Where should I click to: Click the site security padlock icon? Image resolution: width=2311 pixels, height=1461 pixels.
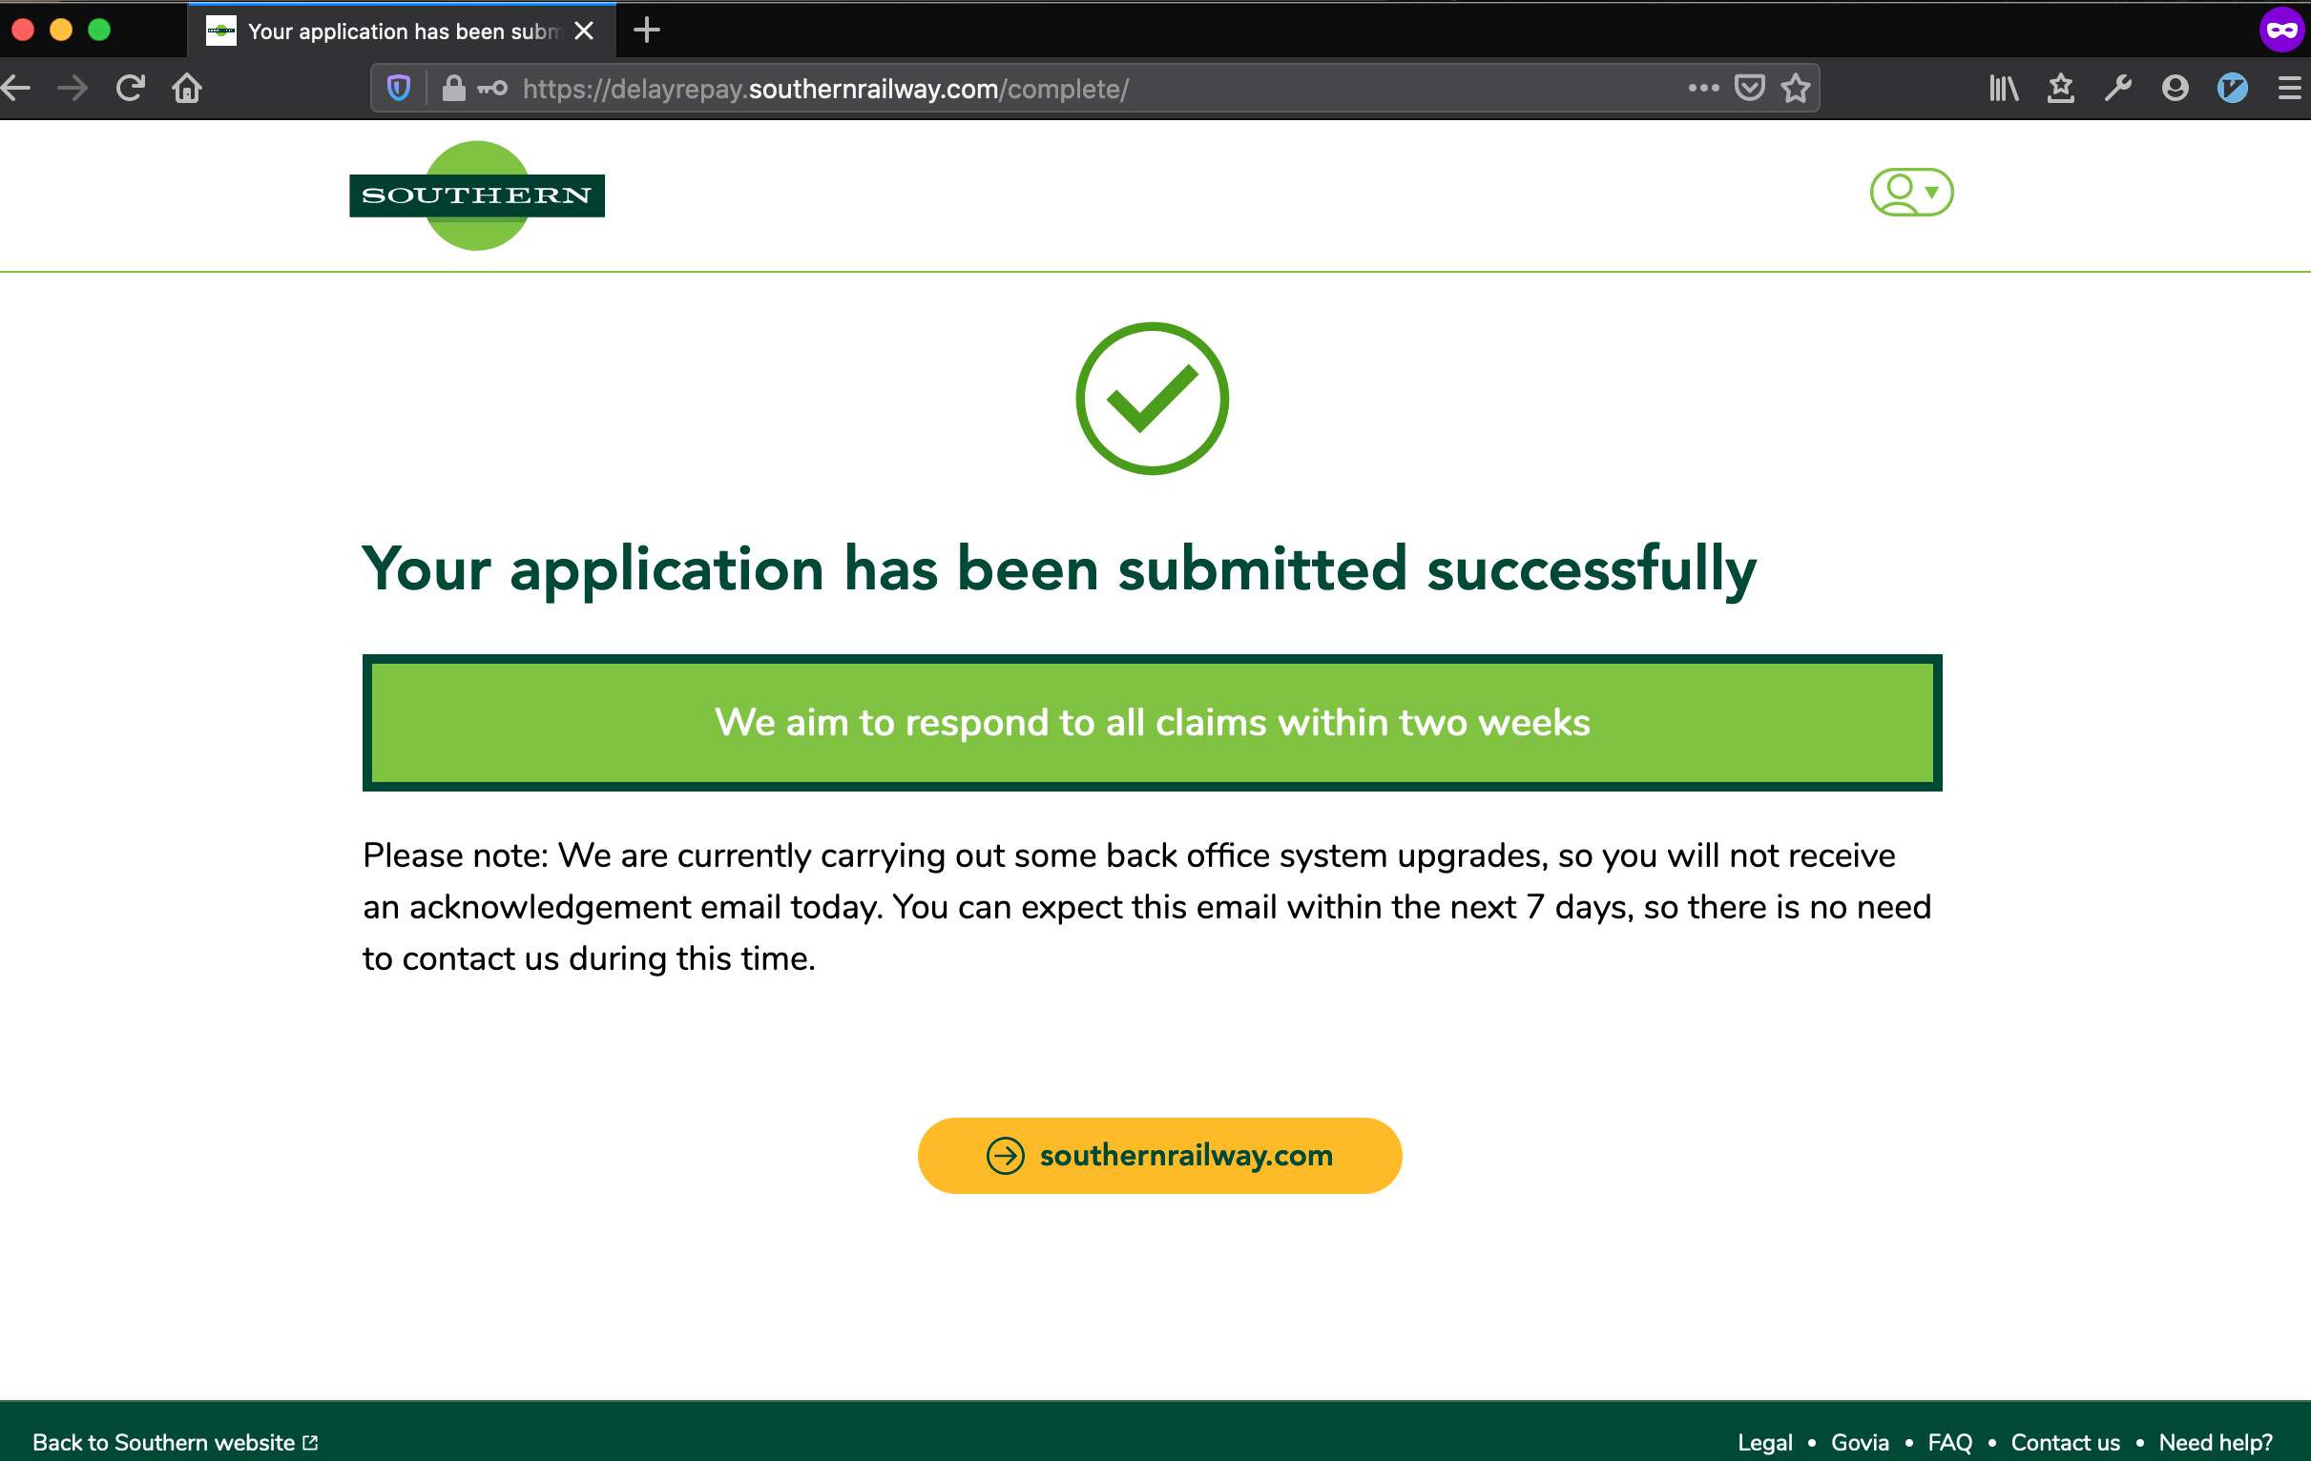[x=453, y=89]
